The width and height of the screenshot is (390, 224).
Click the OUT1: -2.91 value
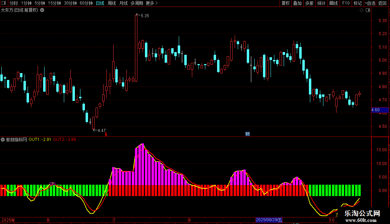(x=40, y=140)
